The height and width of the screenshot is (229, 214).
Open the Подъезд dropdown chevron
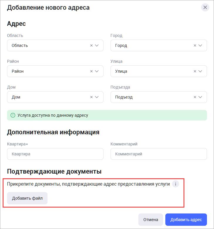[201, 97]
